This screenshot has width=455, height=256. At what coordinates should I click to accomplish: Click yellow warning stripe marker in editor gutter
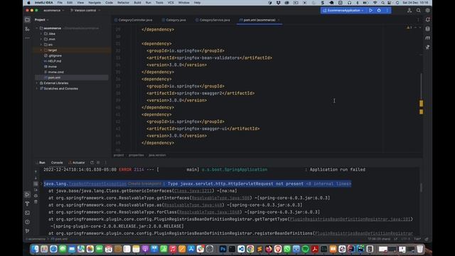coord(421,103)
